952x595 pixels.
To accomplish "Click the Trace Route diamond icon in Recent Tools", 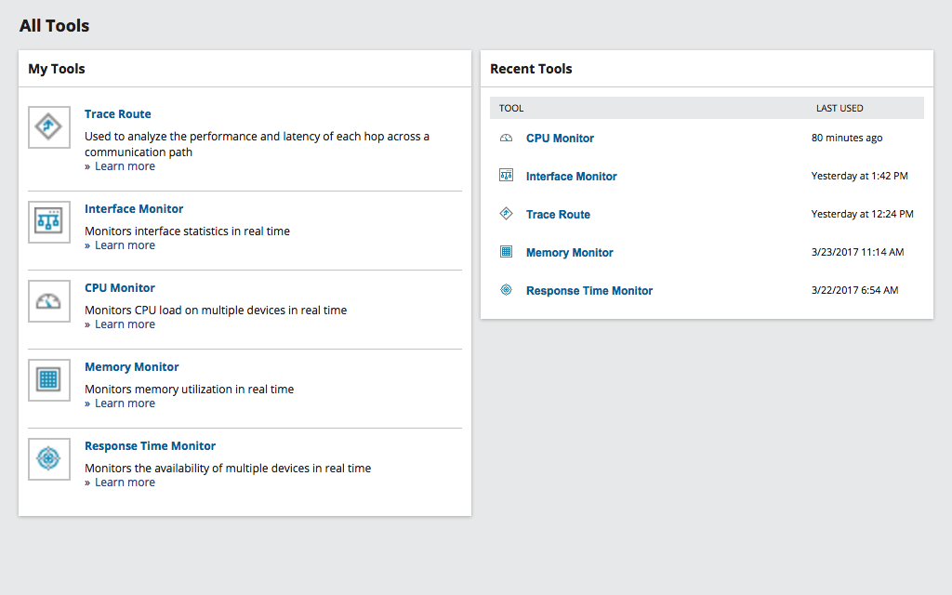I will coord(506,214).
